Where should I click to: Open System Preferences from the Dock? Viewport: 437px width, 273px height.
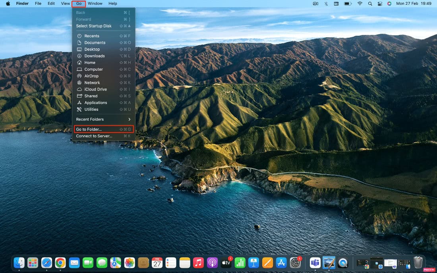tap(295, 262)
